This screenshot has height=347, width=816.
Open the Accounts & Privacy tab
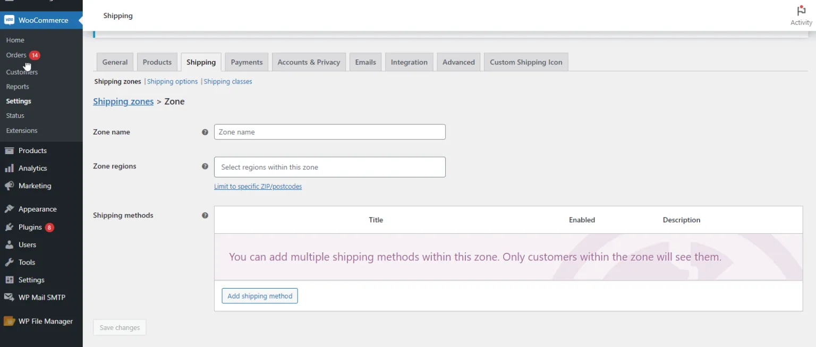coord(309,62)
